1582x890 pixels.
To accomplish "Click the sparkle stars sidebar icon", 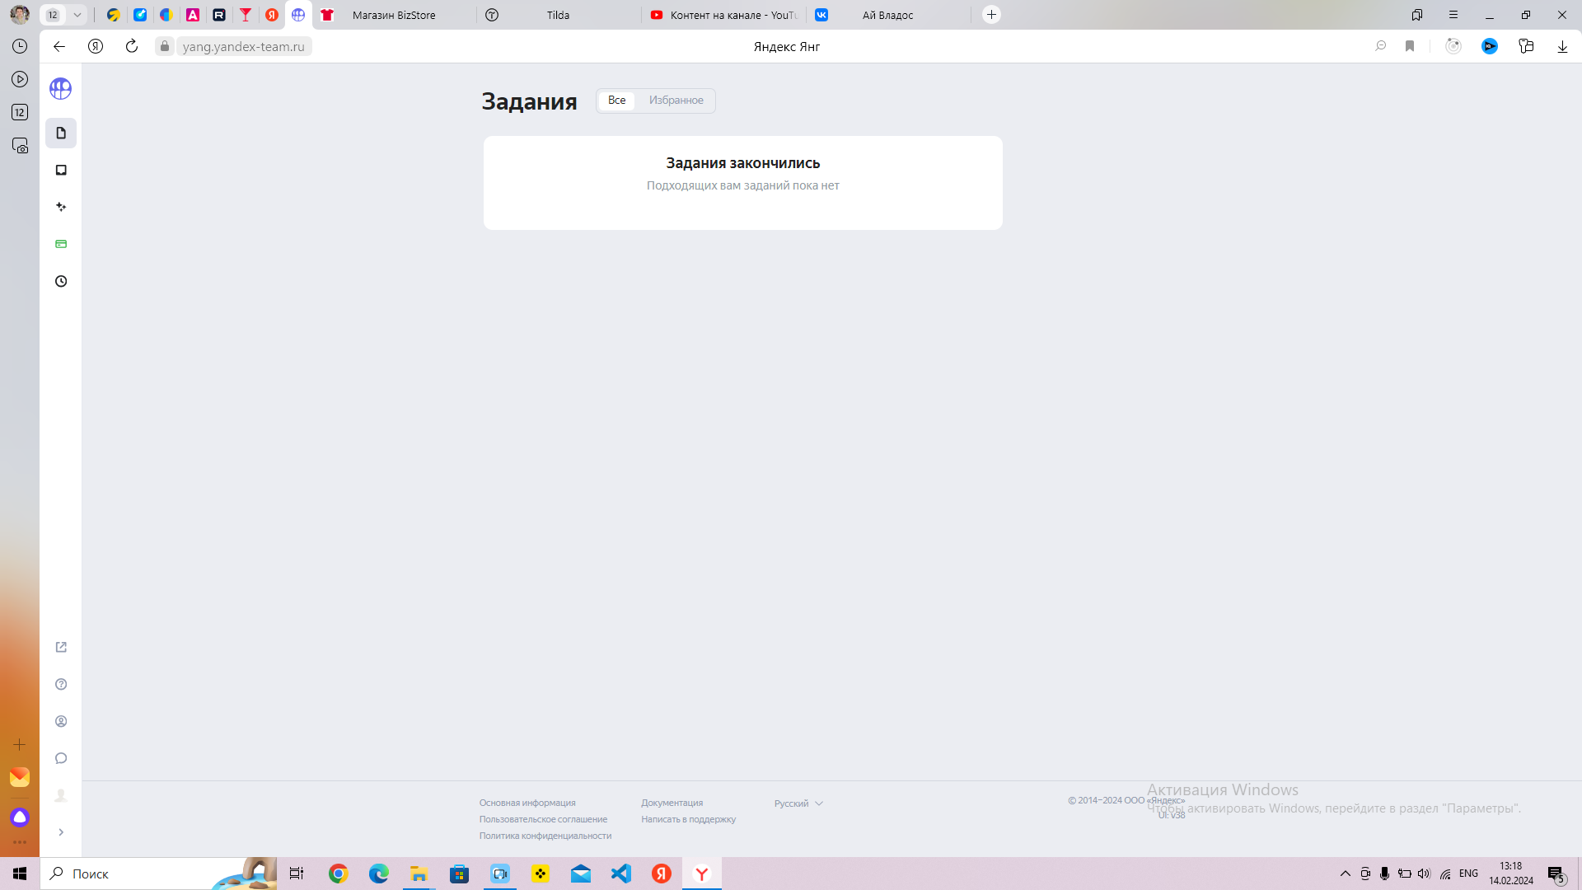I will [x=61, y=207].
